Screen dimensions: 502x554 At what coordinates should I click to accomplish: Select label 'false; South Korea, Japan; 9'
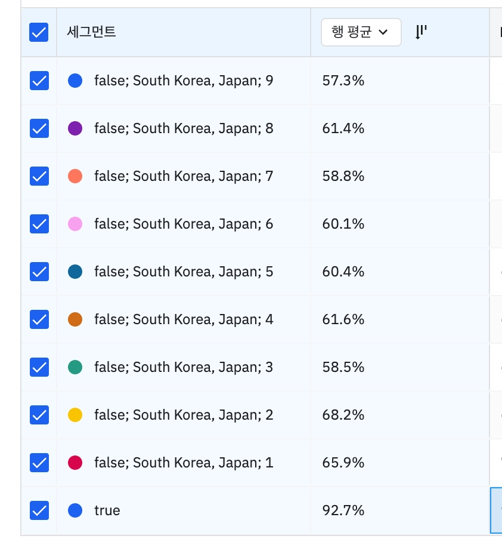pyautogui.click(x=184, y=81)
